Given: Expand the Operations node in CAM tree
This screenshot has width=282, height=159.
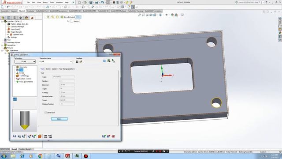Looking at the screenshot, I should (2, 50).
